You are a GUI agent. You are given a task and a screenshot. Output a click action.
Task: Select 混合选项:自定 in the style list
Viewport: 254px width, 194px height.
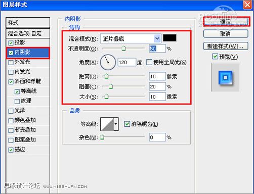click(28, 33)
